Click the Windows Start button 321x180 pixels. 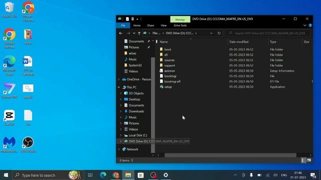(x=6, y=175)
